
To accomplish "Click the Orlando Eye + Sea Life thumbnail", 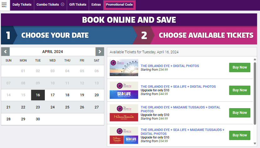I will (x=124, y=90).
